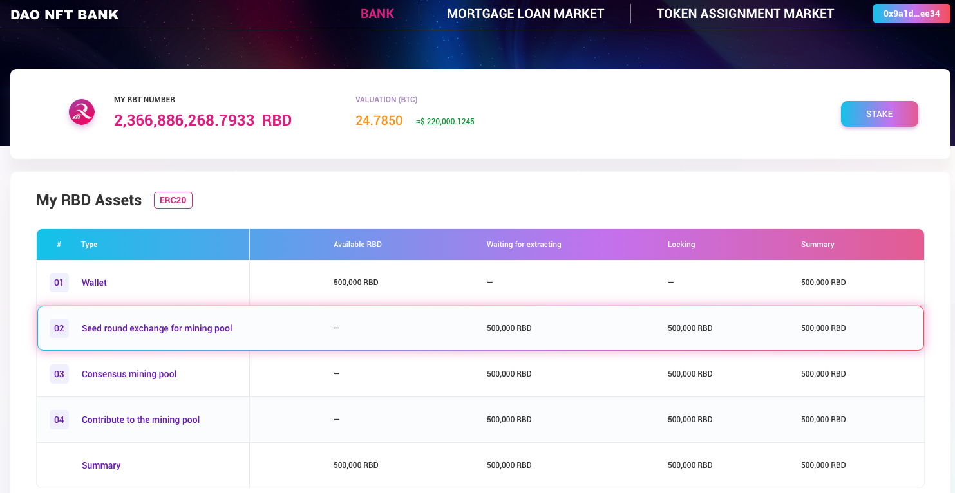Image resolution: width=955 pixels, height=493 pixels.
Task: Click the Waiting for extracting column header
Action: tap(524, 245)
